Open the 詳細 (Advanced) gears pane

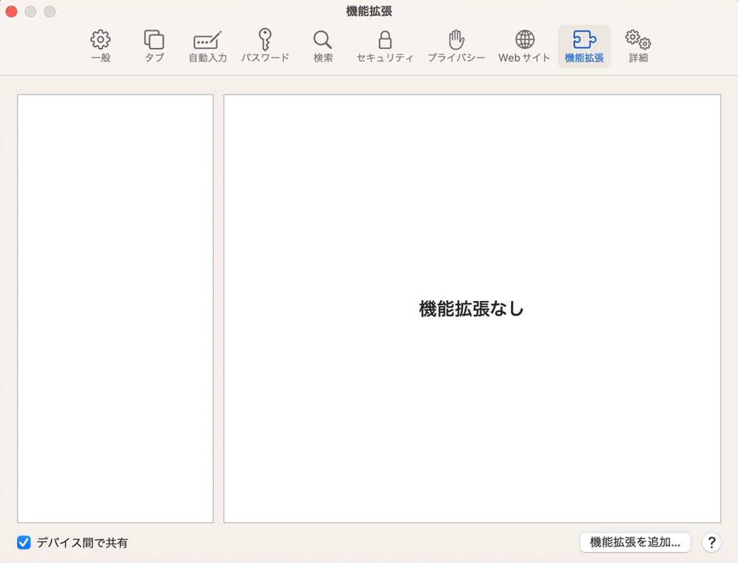[x=638, y=47]
